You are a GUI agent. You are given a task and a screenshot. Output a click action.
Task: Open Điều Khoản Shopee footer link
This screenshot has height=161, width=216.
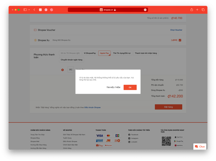click(x=70, y=142)
